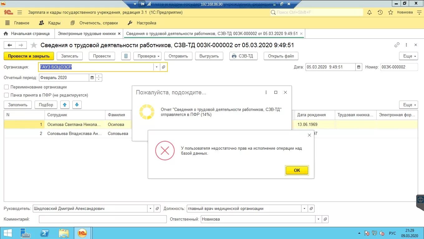This screenshot has width=424, height=239.
Task: Open the report list icon button
Action: click(x=126, y=56)
